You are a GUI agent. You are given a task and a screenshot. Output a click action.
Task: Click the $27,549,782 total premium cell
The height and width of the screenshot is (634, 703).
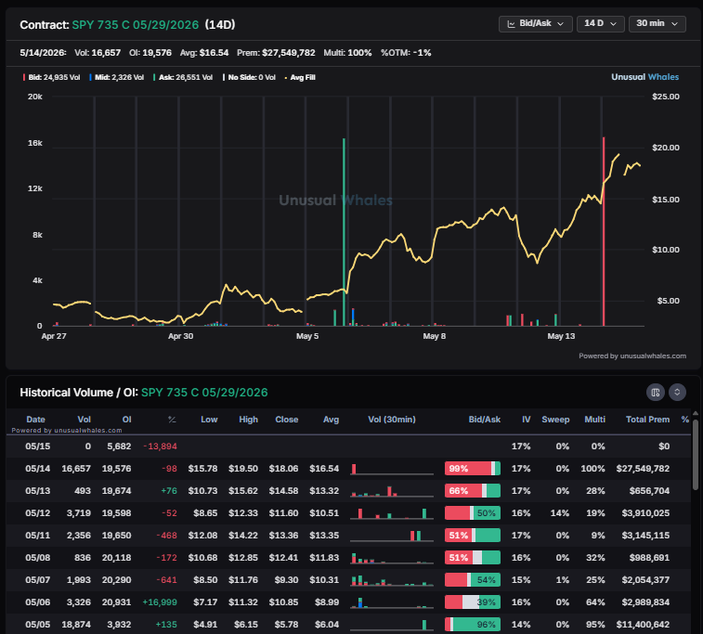(x=643, y=469)
